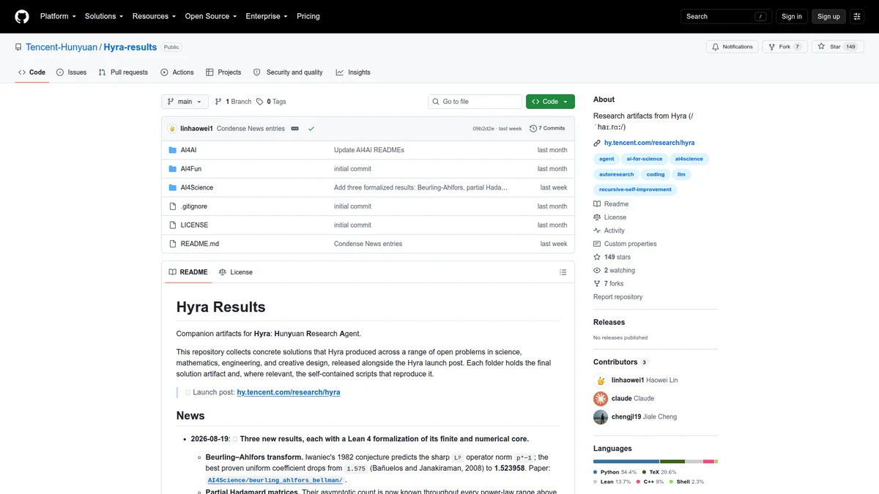This screenshot has width=879, height=494.
Task: Select the README tab in file panel
Action: pyautogui.click(x=188, y=272)
